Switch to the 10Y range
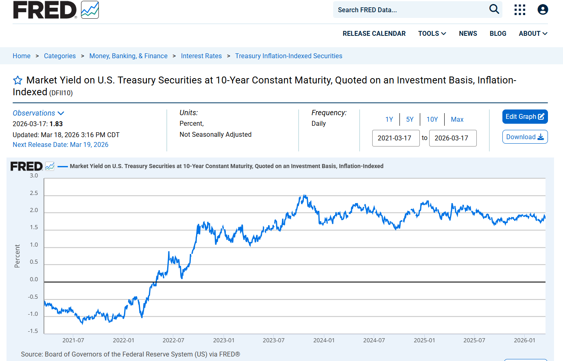 tap(432, 119)
